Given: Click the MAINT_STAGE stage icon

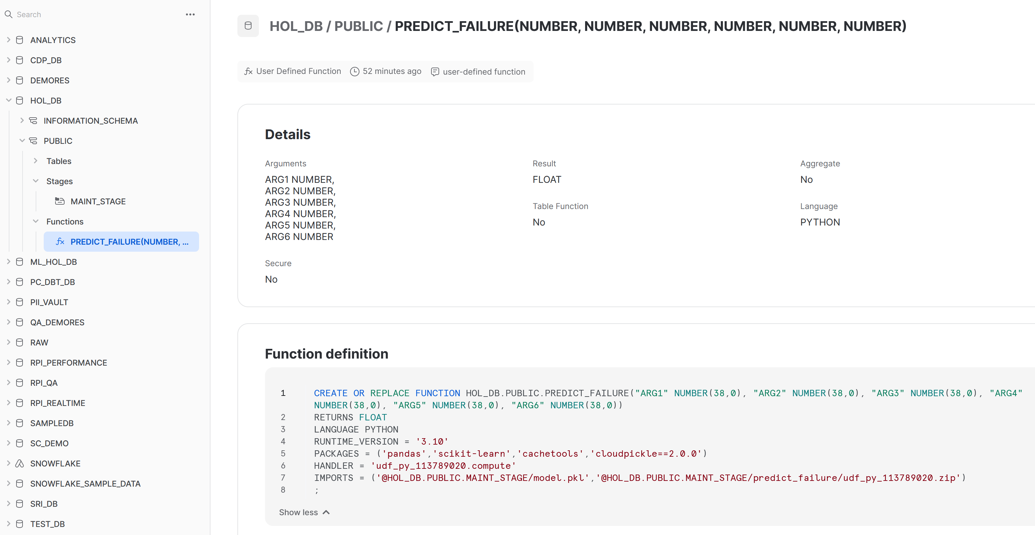Looking at the screenshot, I should pos(60,201).
